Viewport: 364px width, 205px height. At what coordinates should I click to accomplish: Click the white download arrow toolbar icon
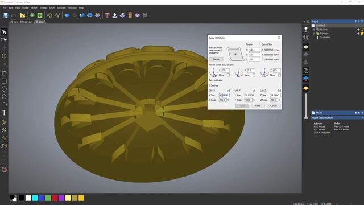pyautogui.click(x=115, y=15)
